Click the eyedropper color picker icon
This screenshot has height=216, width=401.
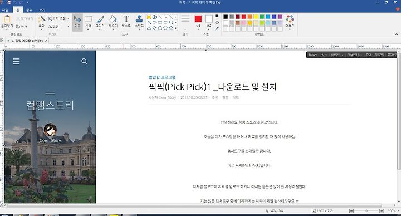[217, 28]
